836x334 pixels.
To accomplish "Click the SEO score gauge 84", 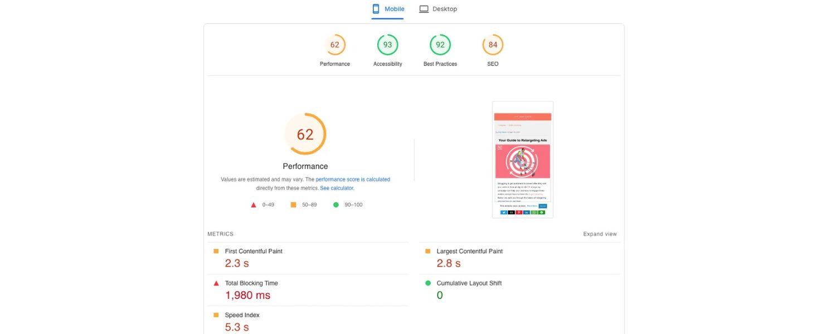I will pyautogui.click(x=493, y=45).
